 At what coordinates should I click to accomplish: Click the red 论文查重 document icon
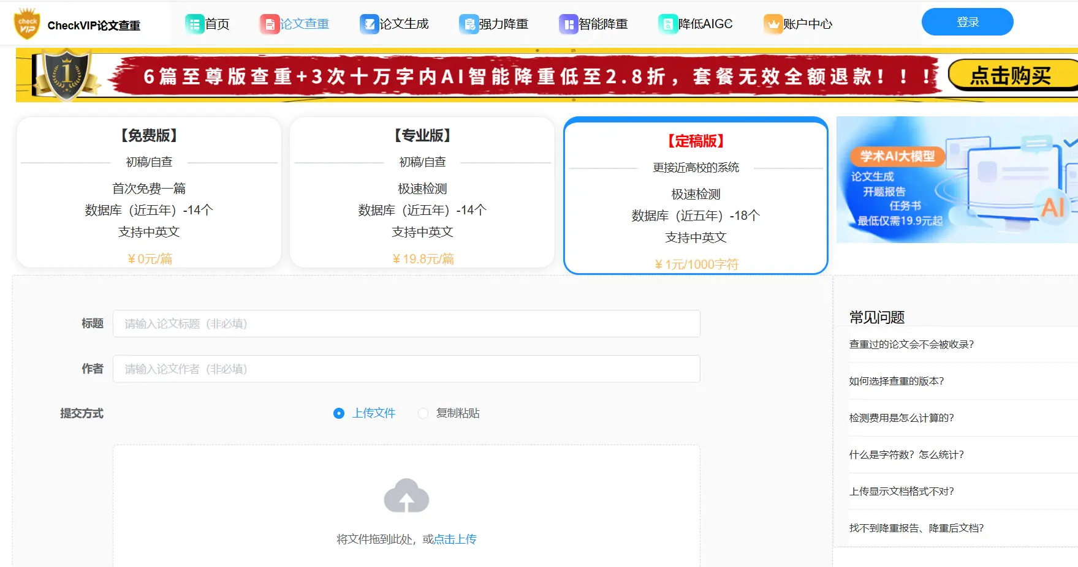pos(269,24)
